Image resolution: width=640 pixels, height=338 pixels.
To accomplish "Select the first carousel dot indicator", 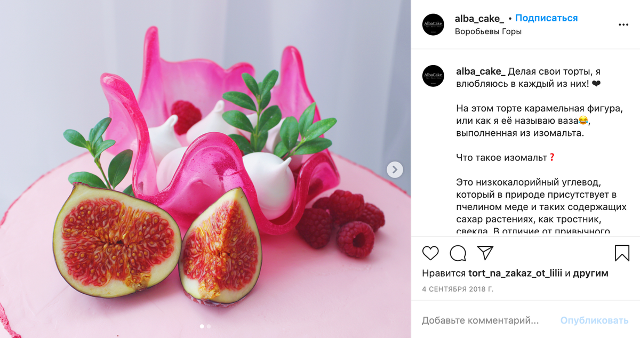I will [x=202, y=326].
